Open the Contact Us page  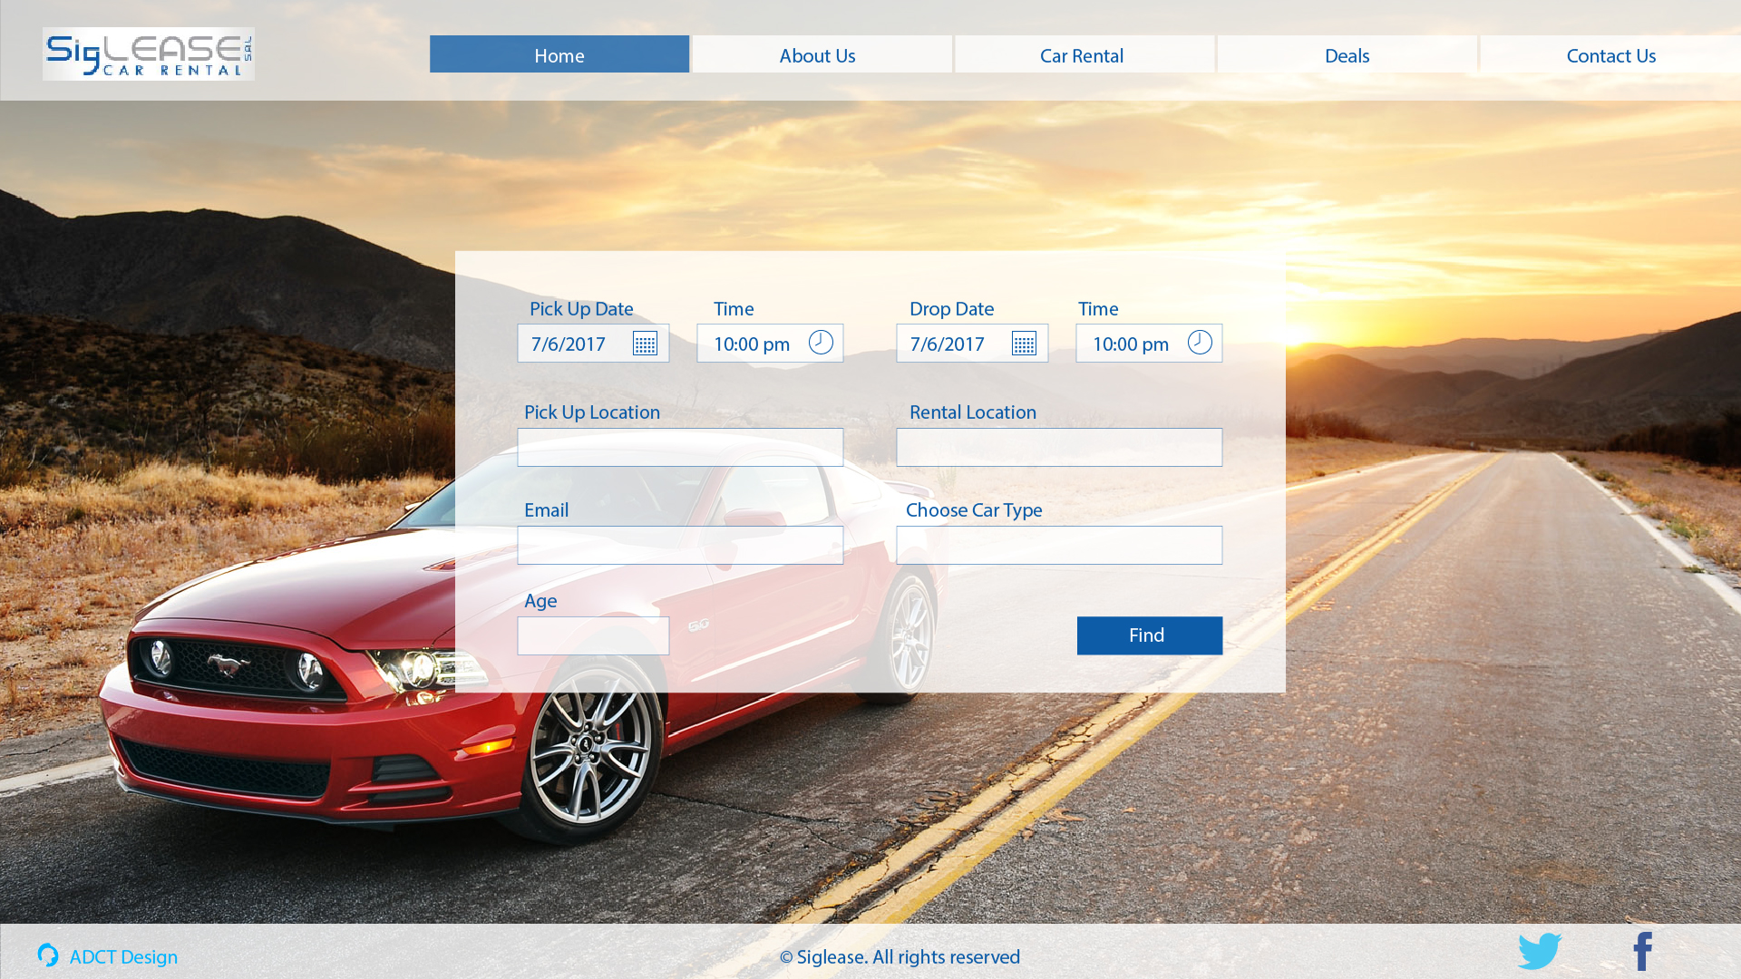coord(1610,55)
